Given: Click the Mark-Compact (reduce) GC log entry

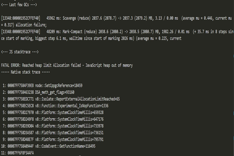Looking at the screenshot, I should pyautogui.click(x=112, y=33).
